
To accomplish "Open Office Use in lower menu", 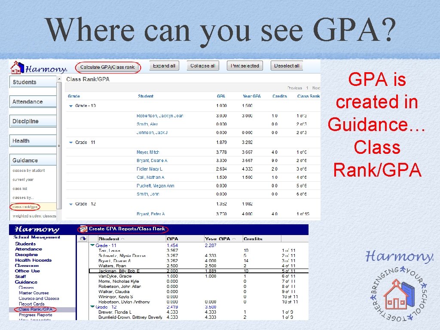I will click(27, 271).
